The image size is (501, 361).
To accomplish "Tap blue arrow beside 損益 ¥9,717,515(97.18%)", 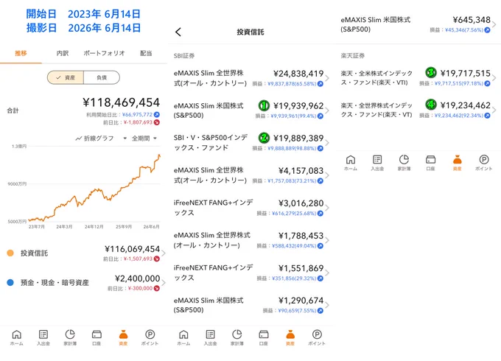I will click(x=487, y=83).
